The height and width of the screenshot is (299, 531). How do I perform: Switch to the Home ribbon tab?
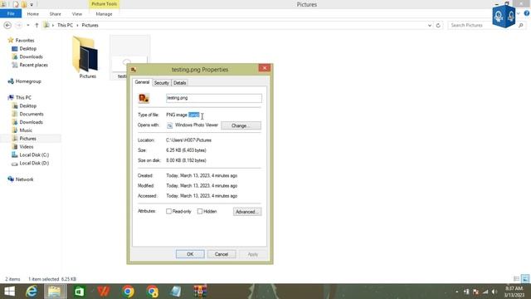pyautogui.click(x=33, y=14)
